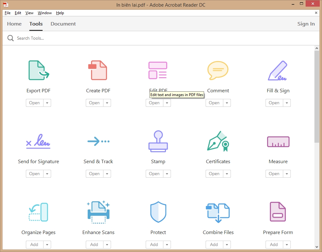The width and height of the screenshot is (322, 252).
Task: Click Open under Fill & Sign
Action: point(274,103)
